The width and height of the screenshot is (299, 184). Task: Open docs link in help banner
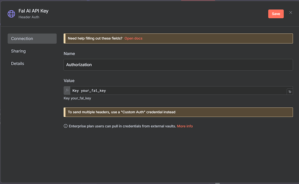click(133, 38)
